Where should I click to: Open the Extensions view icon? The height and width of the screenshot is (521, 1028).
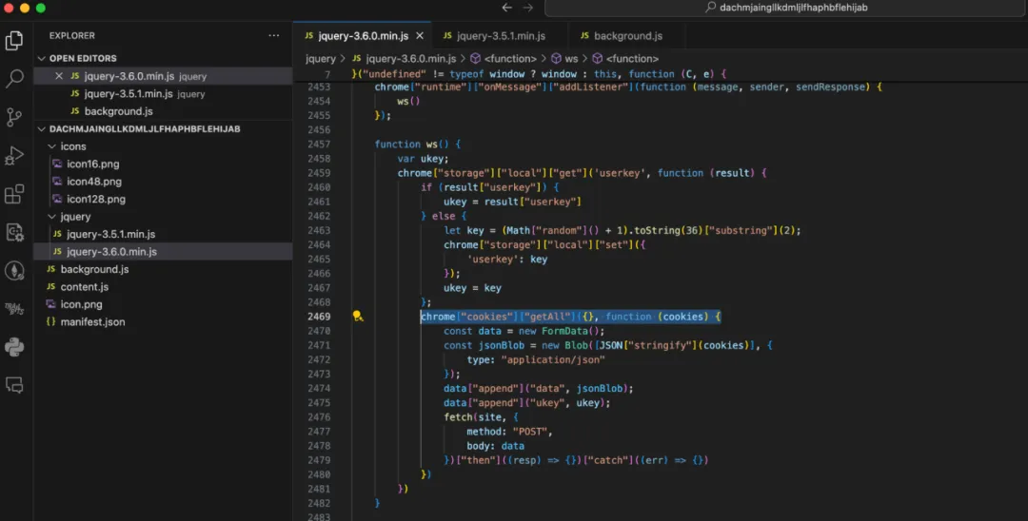[14, 194]
